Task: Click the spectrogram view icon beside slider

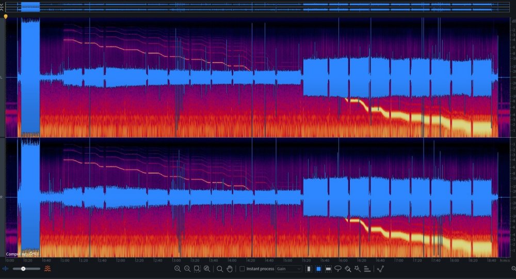Action: [47, 269]
